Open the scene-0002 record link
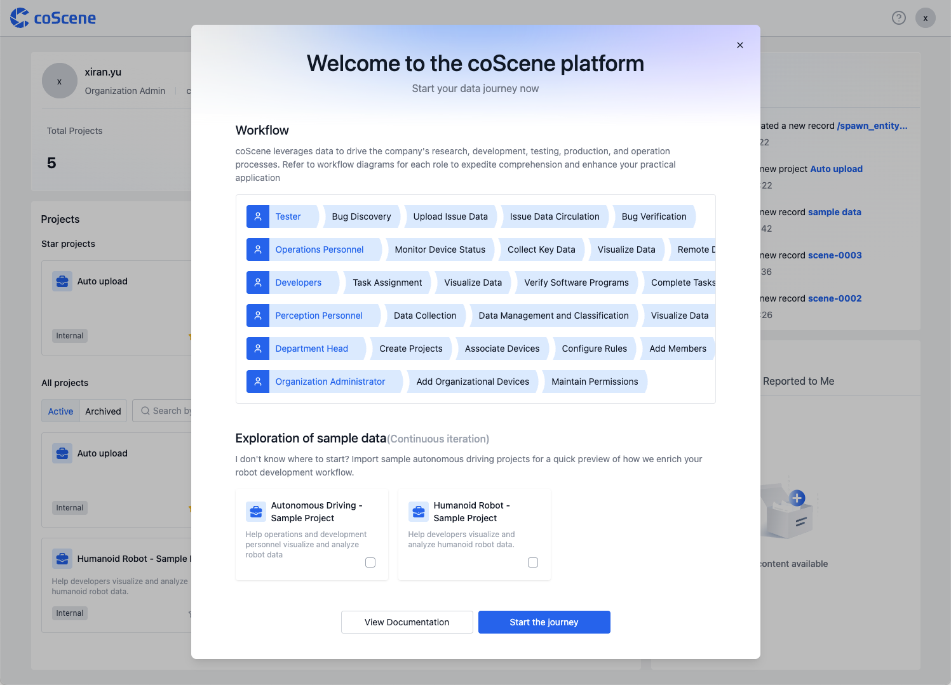The image size is (951, 685). 835,298
